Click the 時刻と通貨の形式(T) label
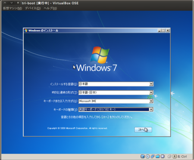Viewport: 194px width, 160px height. click(x=65, y=92)
